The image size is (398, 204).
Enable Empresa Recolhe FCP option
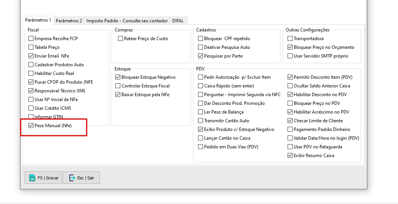(31, 39)
